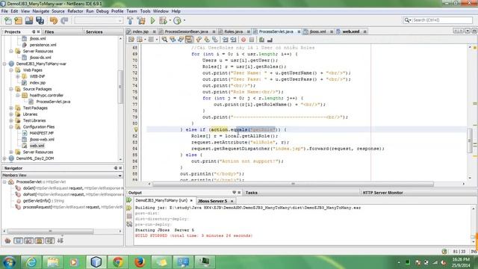478x269 pixels.
Task: Click the editor Find Selection magnifier icon
Action: (164, 40)
